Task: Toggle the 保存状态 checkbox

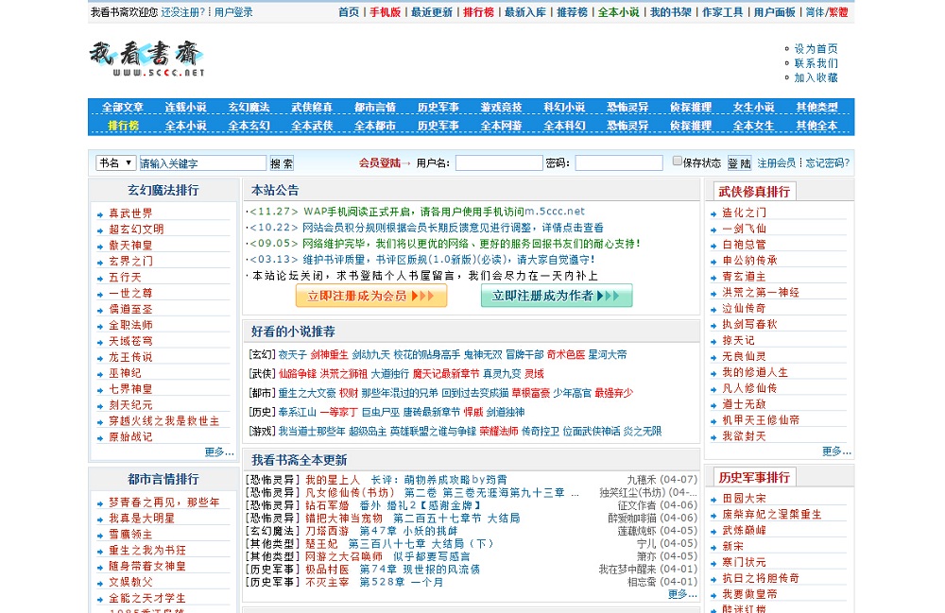Action: pos(677,161)
